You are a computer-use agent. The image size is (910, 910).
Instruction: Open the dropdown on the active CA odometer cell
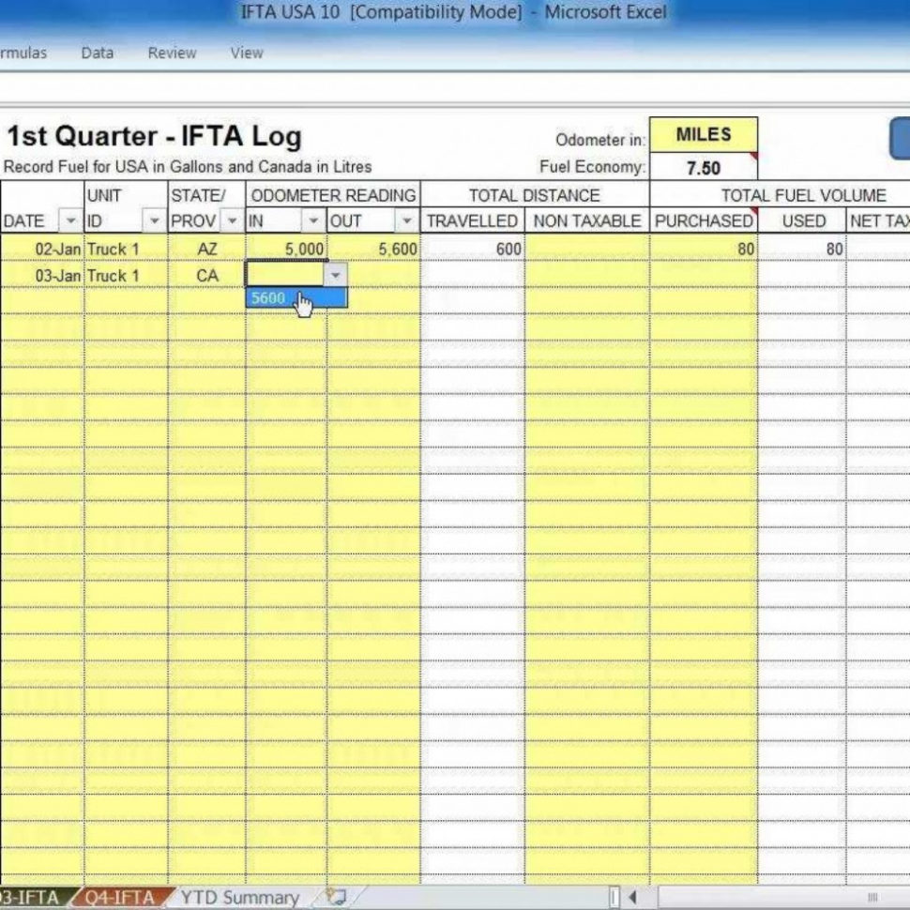tap(337, 275)
